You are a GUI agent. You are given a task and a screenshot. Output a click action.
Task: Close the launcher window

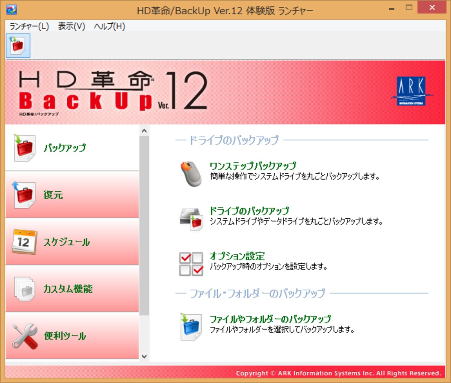(x=432, y=8)
